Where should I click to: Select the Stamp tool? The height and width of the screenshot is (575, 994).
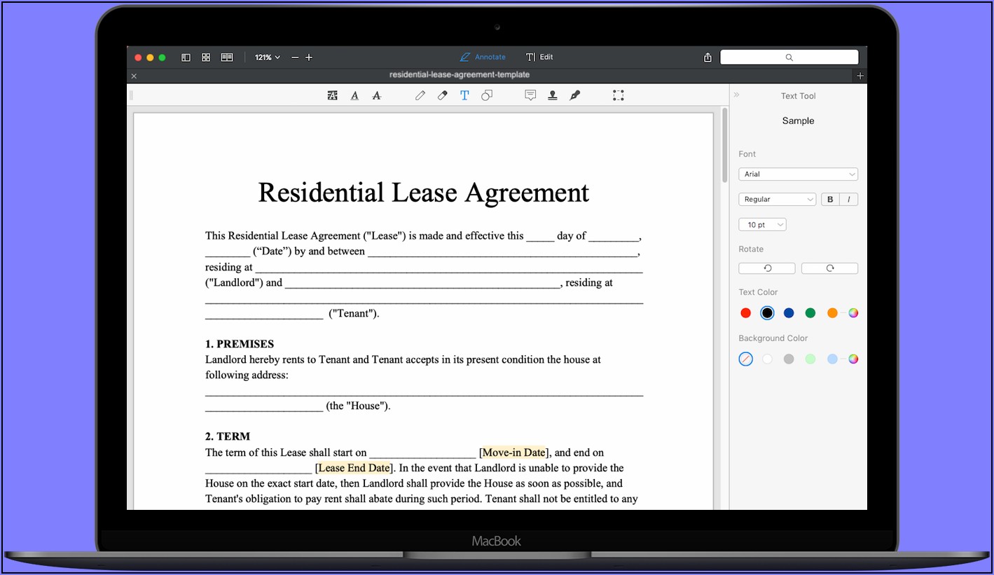pos(553,96)
